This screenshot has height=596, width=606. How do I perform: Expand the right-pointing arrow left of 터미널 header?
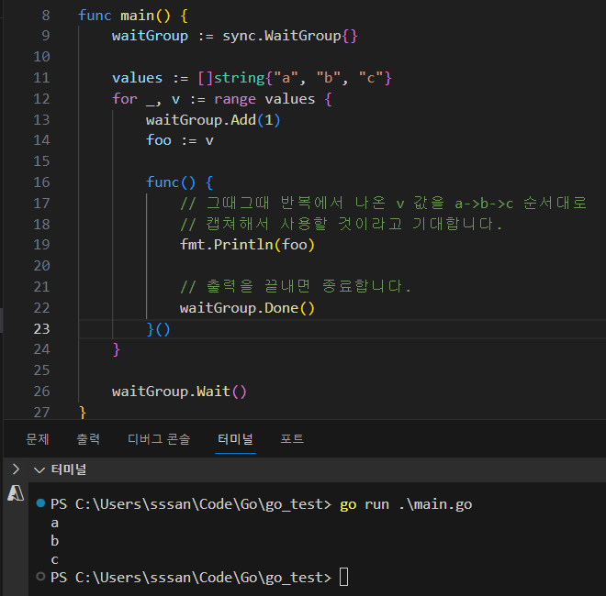click(x=15, y=469)
